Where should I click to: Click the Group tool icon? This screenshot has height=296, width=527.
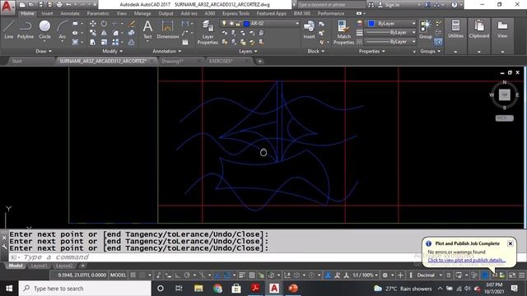(x=426, y=30)
